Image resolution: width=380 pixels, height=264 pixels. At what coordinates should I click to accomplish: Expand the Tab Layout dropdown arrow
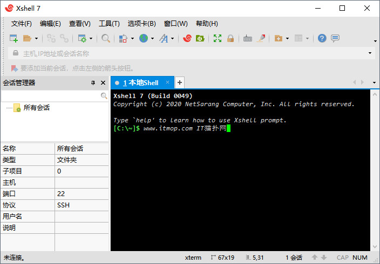[307, 38]
